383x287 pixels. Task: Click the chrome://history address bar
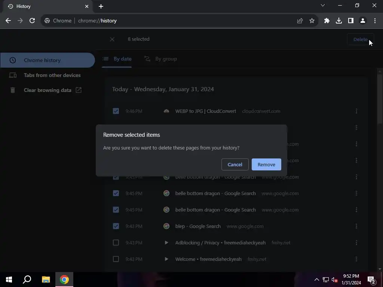179,21
